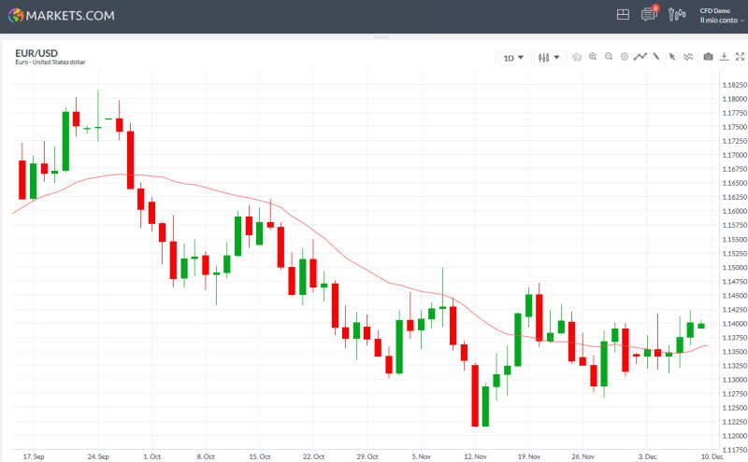
Task: Reset chart zoom with the target icon
Action: tap(625, 57)
